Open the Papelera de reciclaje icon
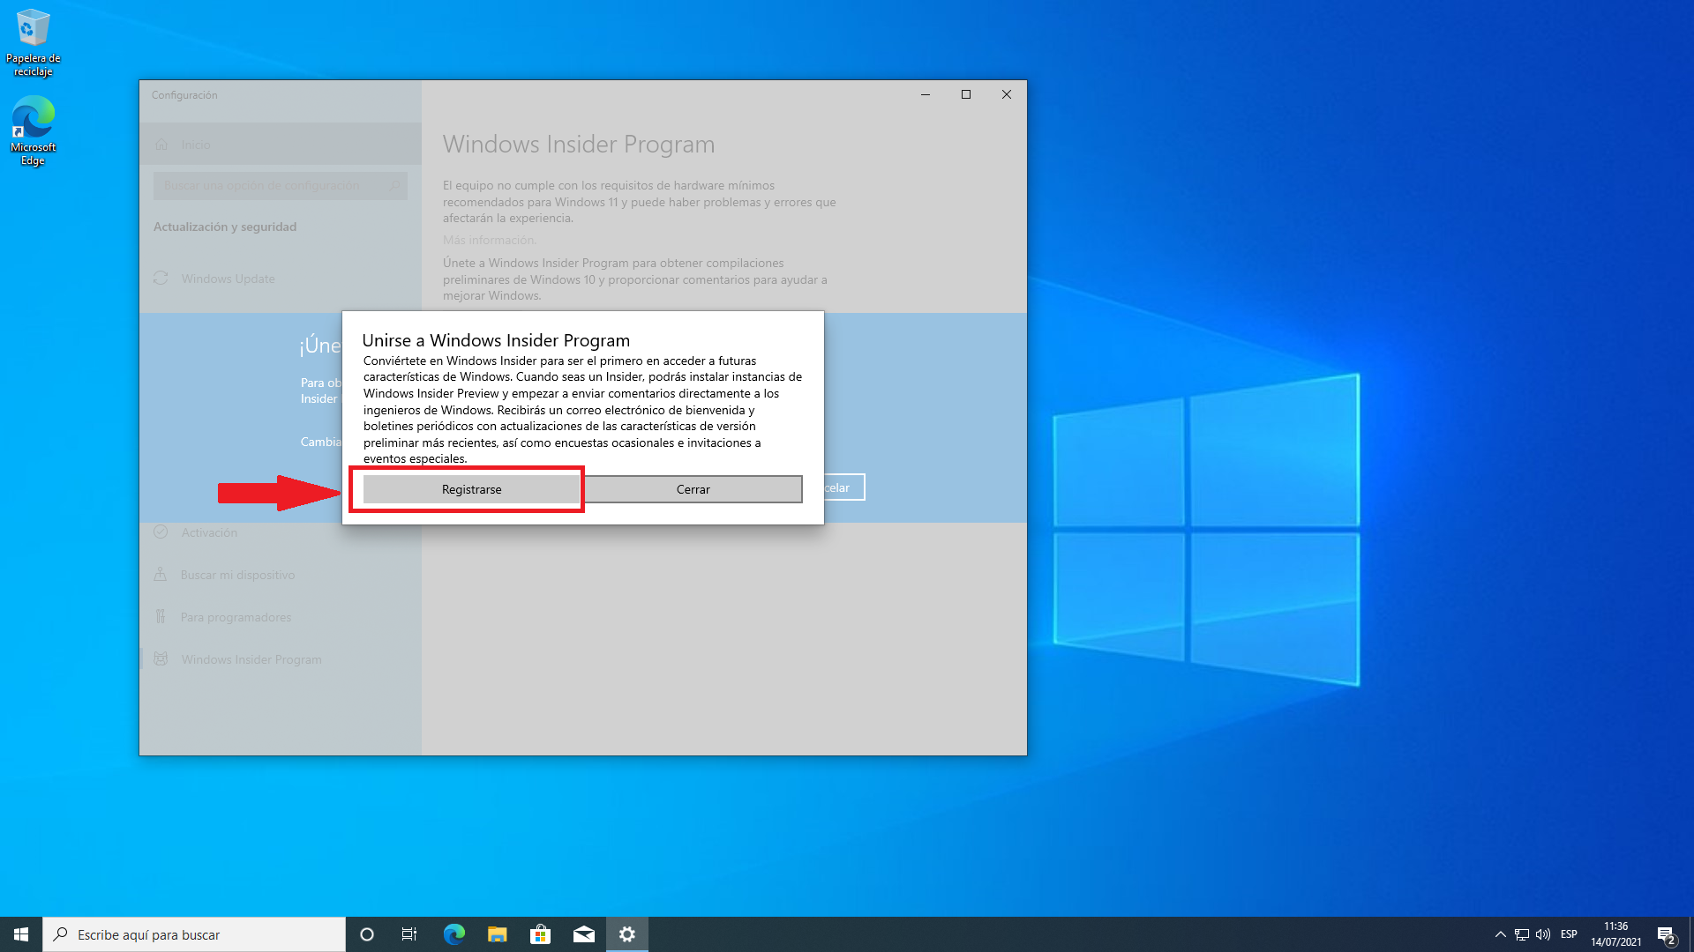Screen dimensions: 1694x952 click(33, 41)
